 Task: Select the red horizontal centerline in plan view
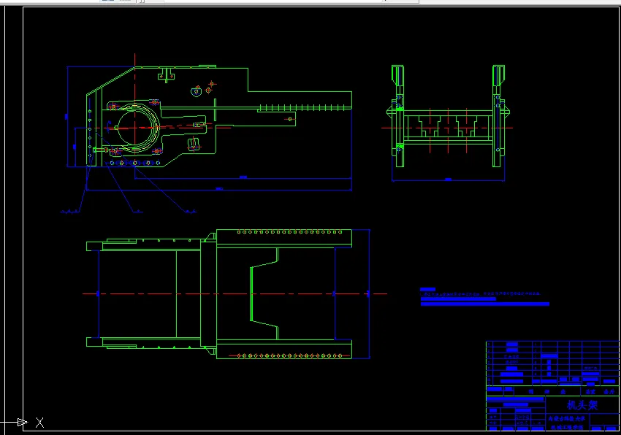click(235, 293)
